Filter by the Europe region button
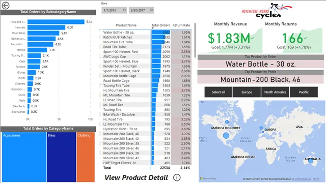Image resolution: width=326 pixels, height=183 pixels. coord(247,92)
